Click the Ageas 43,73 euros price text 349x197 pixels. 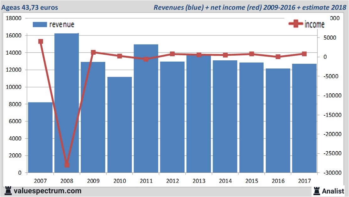(x=30, y=5)
